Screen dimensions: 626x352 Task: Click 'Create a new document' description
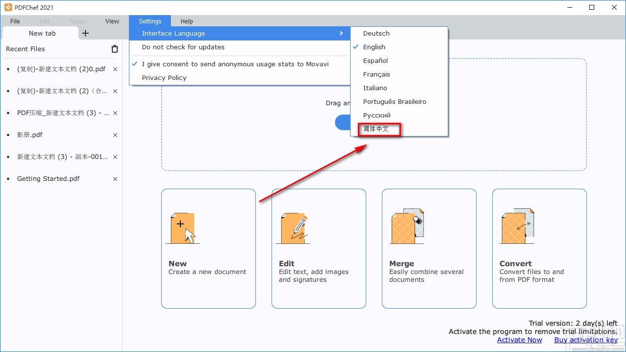pyautogui.click(x=208, y=272)
